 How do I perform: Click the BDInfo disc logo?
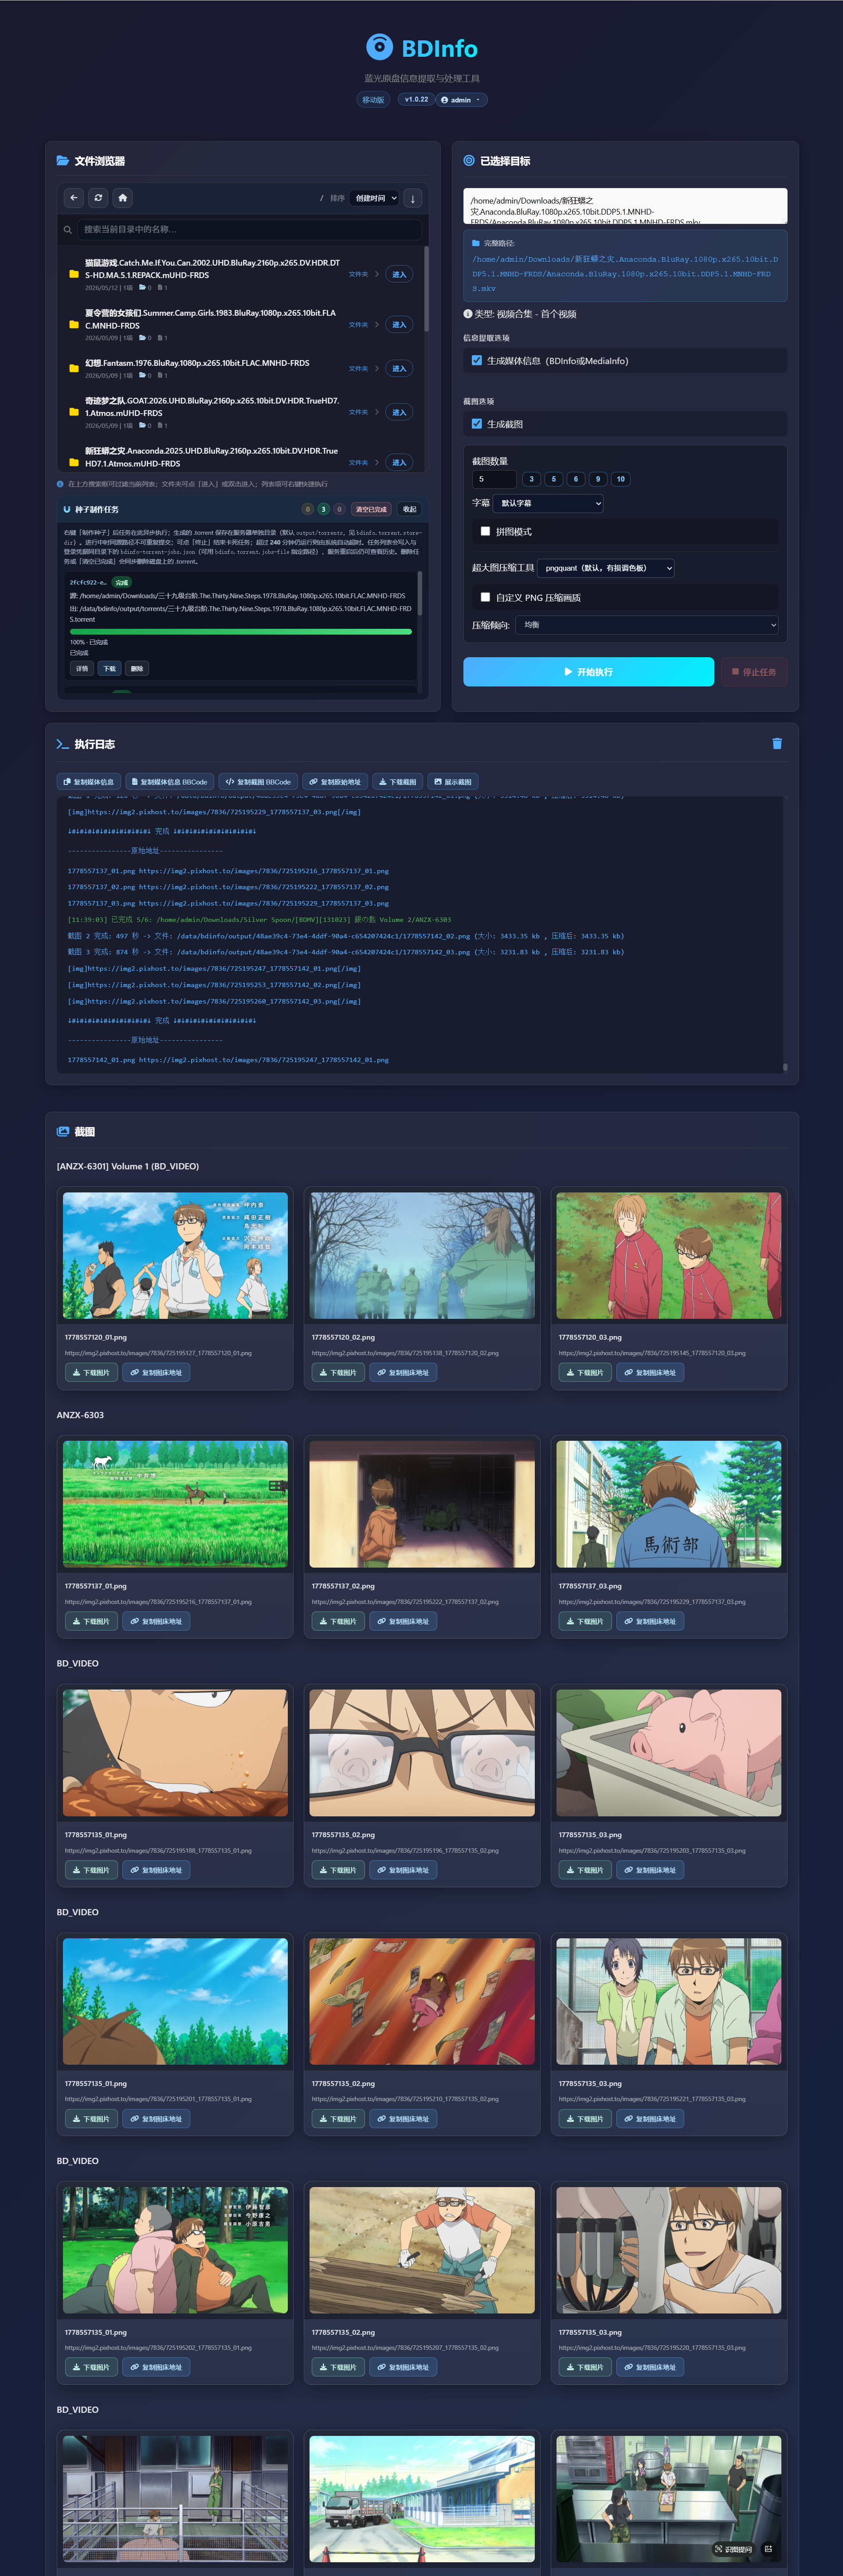point(379,47)
